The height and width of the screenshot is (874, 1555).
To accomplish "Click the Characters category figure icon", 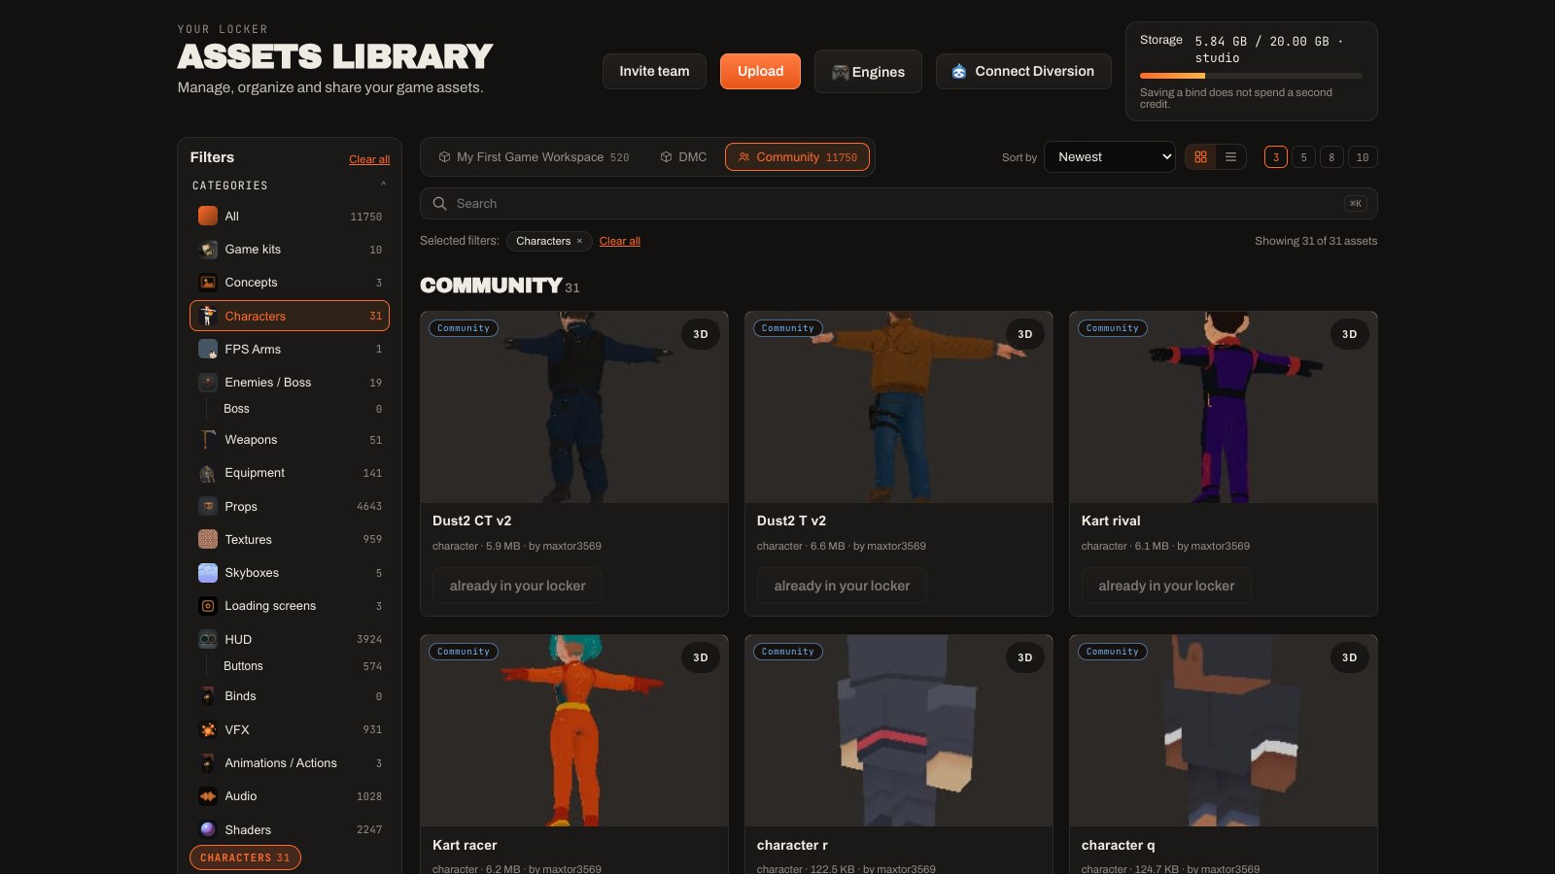I will pyautogui.click(x=208, y=316).
